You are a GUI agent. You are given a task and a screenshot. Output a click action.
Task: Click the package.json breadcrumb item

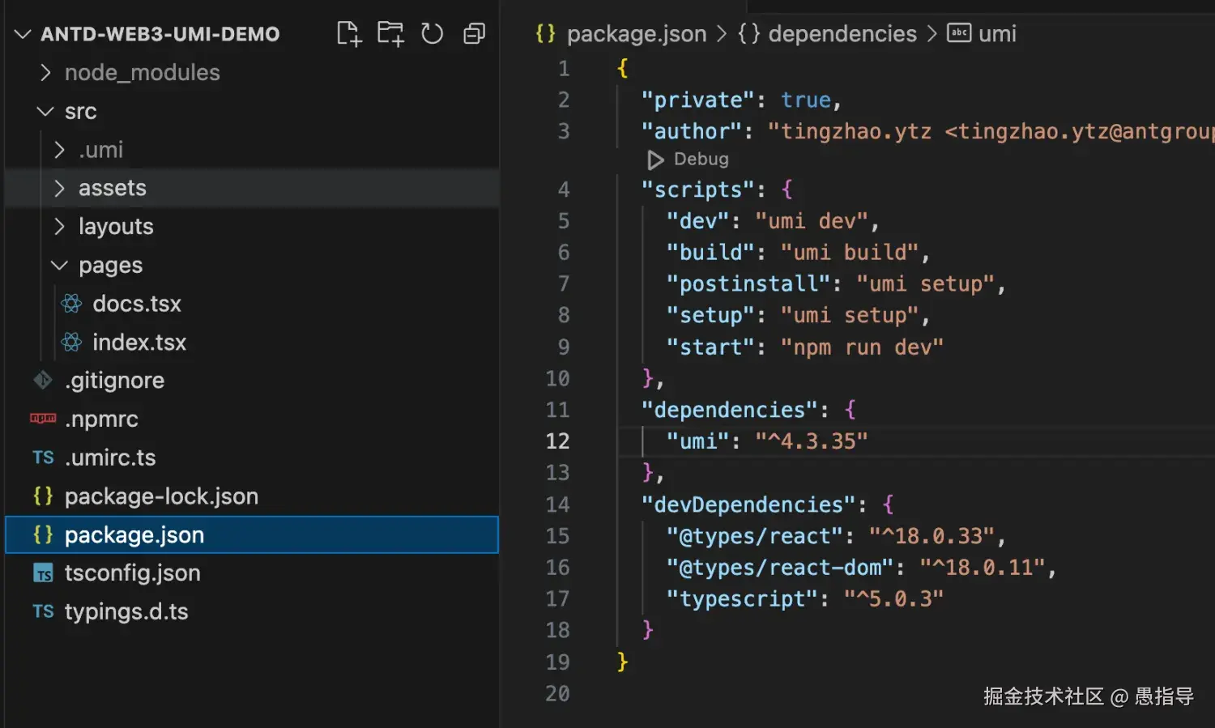[636, 34]
